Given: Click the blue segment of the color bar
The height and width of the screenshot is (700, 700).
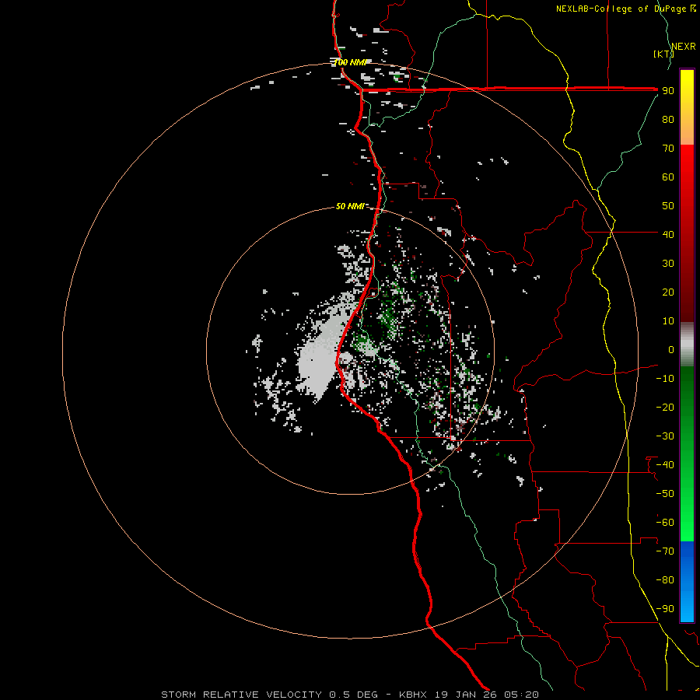Looking at the screenshot, I should tap(687, 582).
